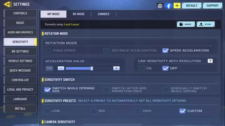The height and width of the screenshot is (126, 225).
Task: Select the High sensitivity preset
Action: [138, 111]
